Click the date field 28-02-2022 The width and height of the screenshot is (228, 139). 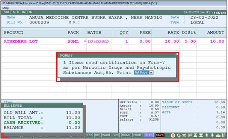(204, 18)
